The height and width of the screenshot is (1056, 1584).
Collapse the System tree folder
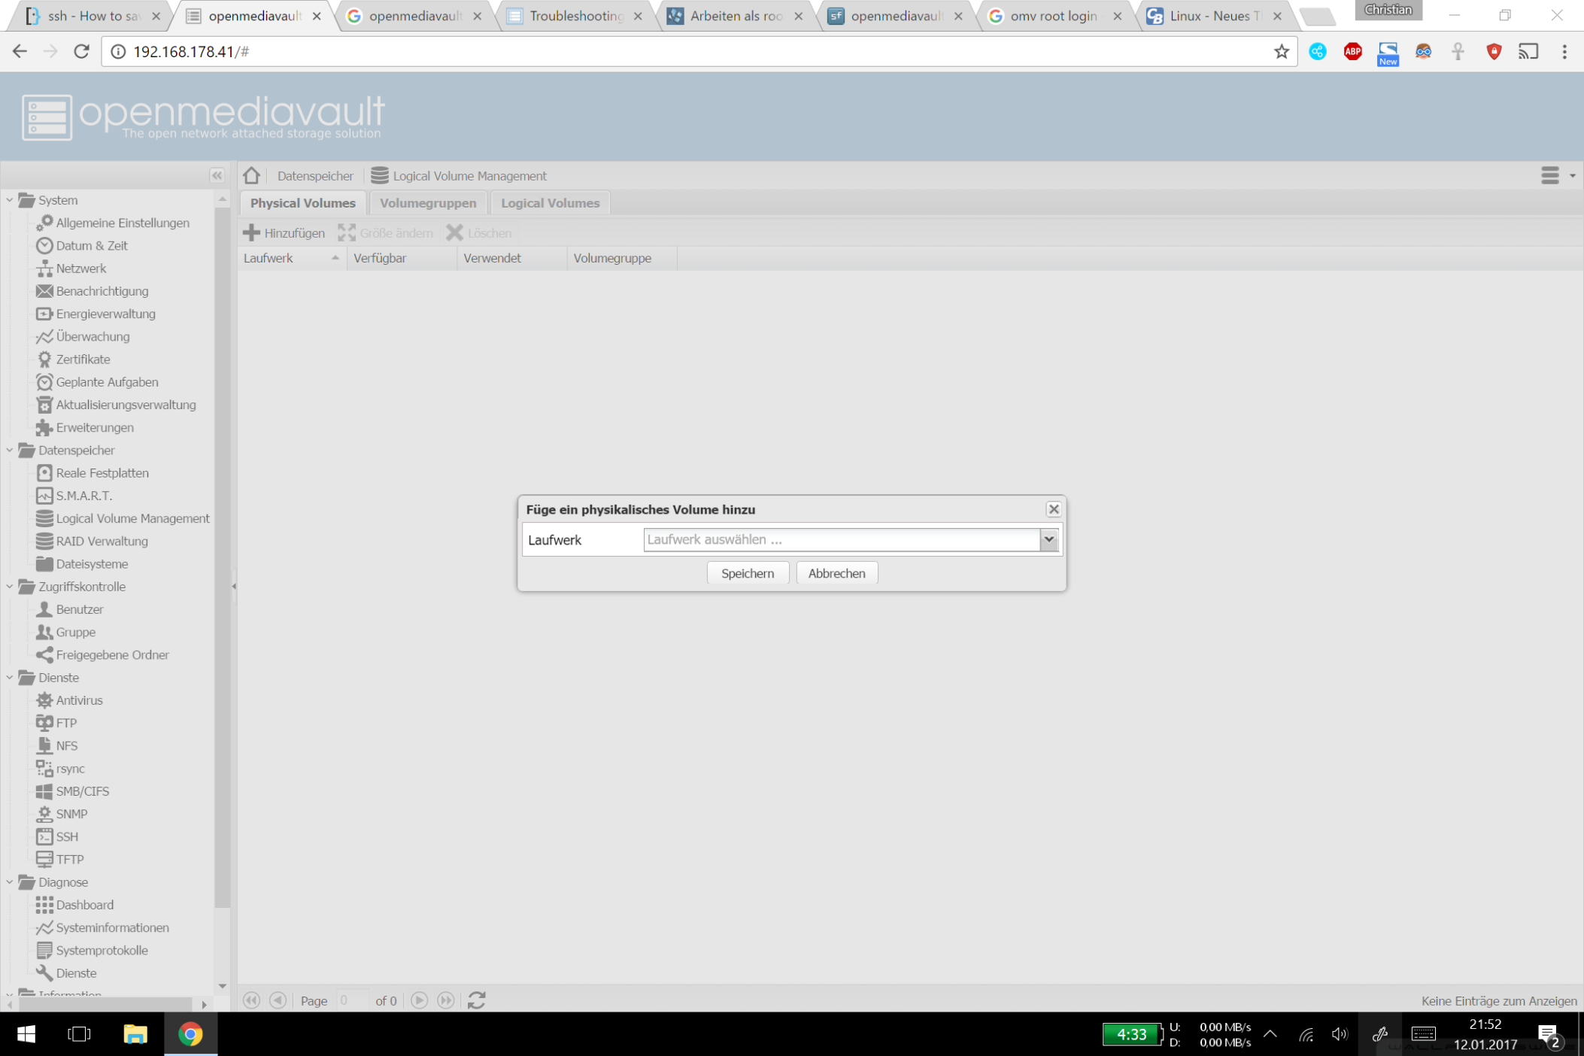[x=10, y=200]
